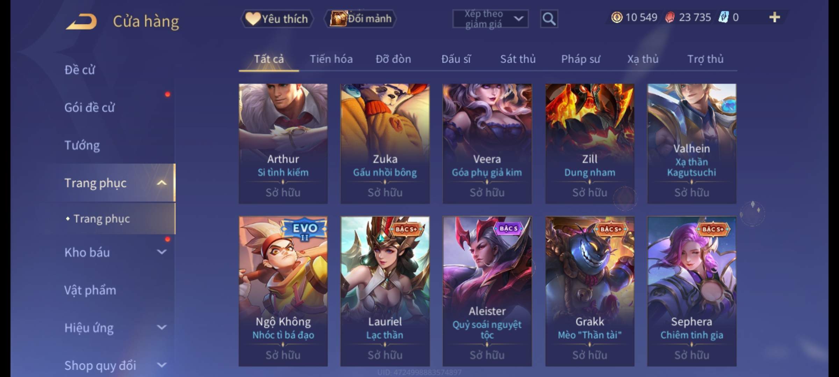Tap the back arrow beside Cửa hàng
The width and height of the screenshot is (839, 377).
(x=81, y=22)
